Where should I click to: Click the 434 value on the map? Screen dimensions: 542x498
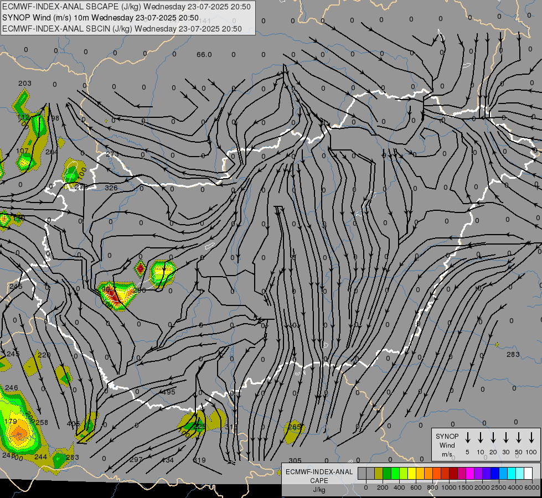coord(168,460)
